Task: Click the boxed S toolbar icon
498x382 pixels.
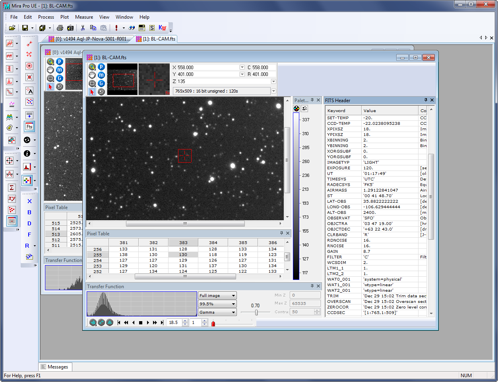Action: pyautogui.click(x=152, y=28)
